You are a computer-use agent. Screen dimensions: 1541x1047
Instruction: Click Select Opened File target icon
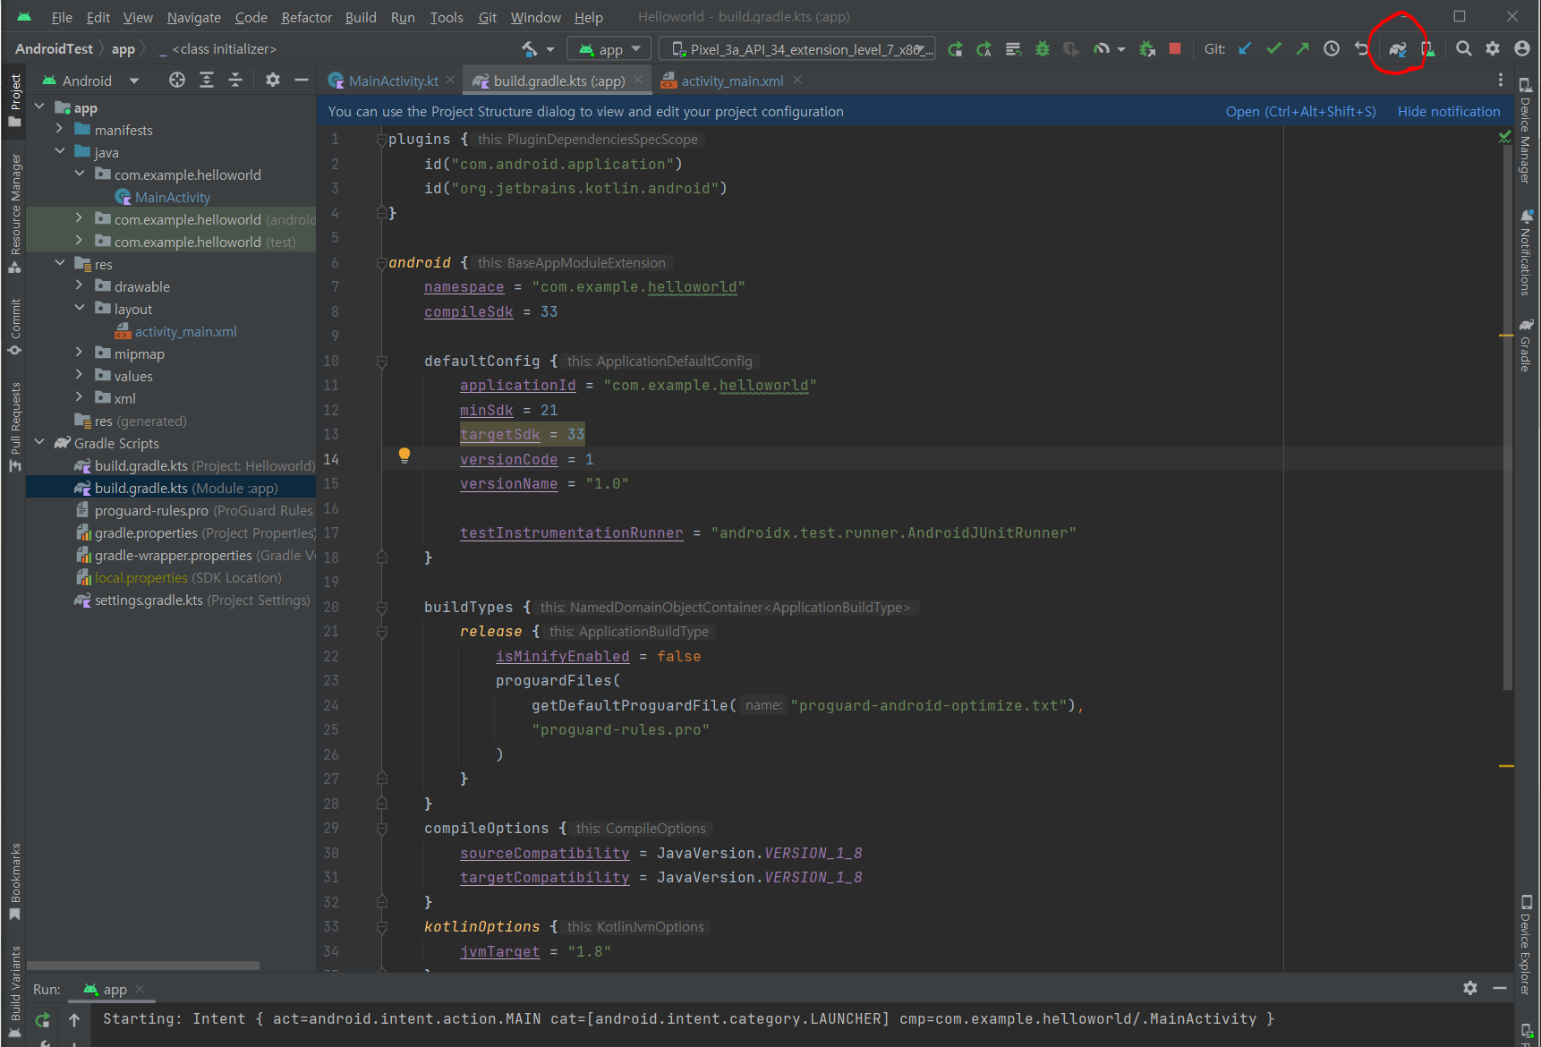(x=177, y=81)
